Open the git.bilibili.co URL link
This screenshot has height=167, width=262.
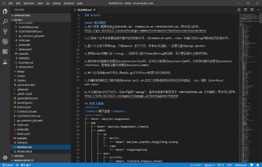point(145,30)
